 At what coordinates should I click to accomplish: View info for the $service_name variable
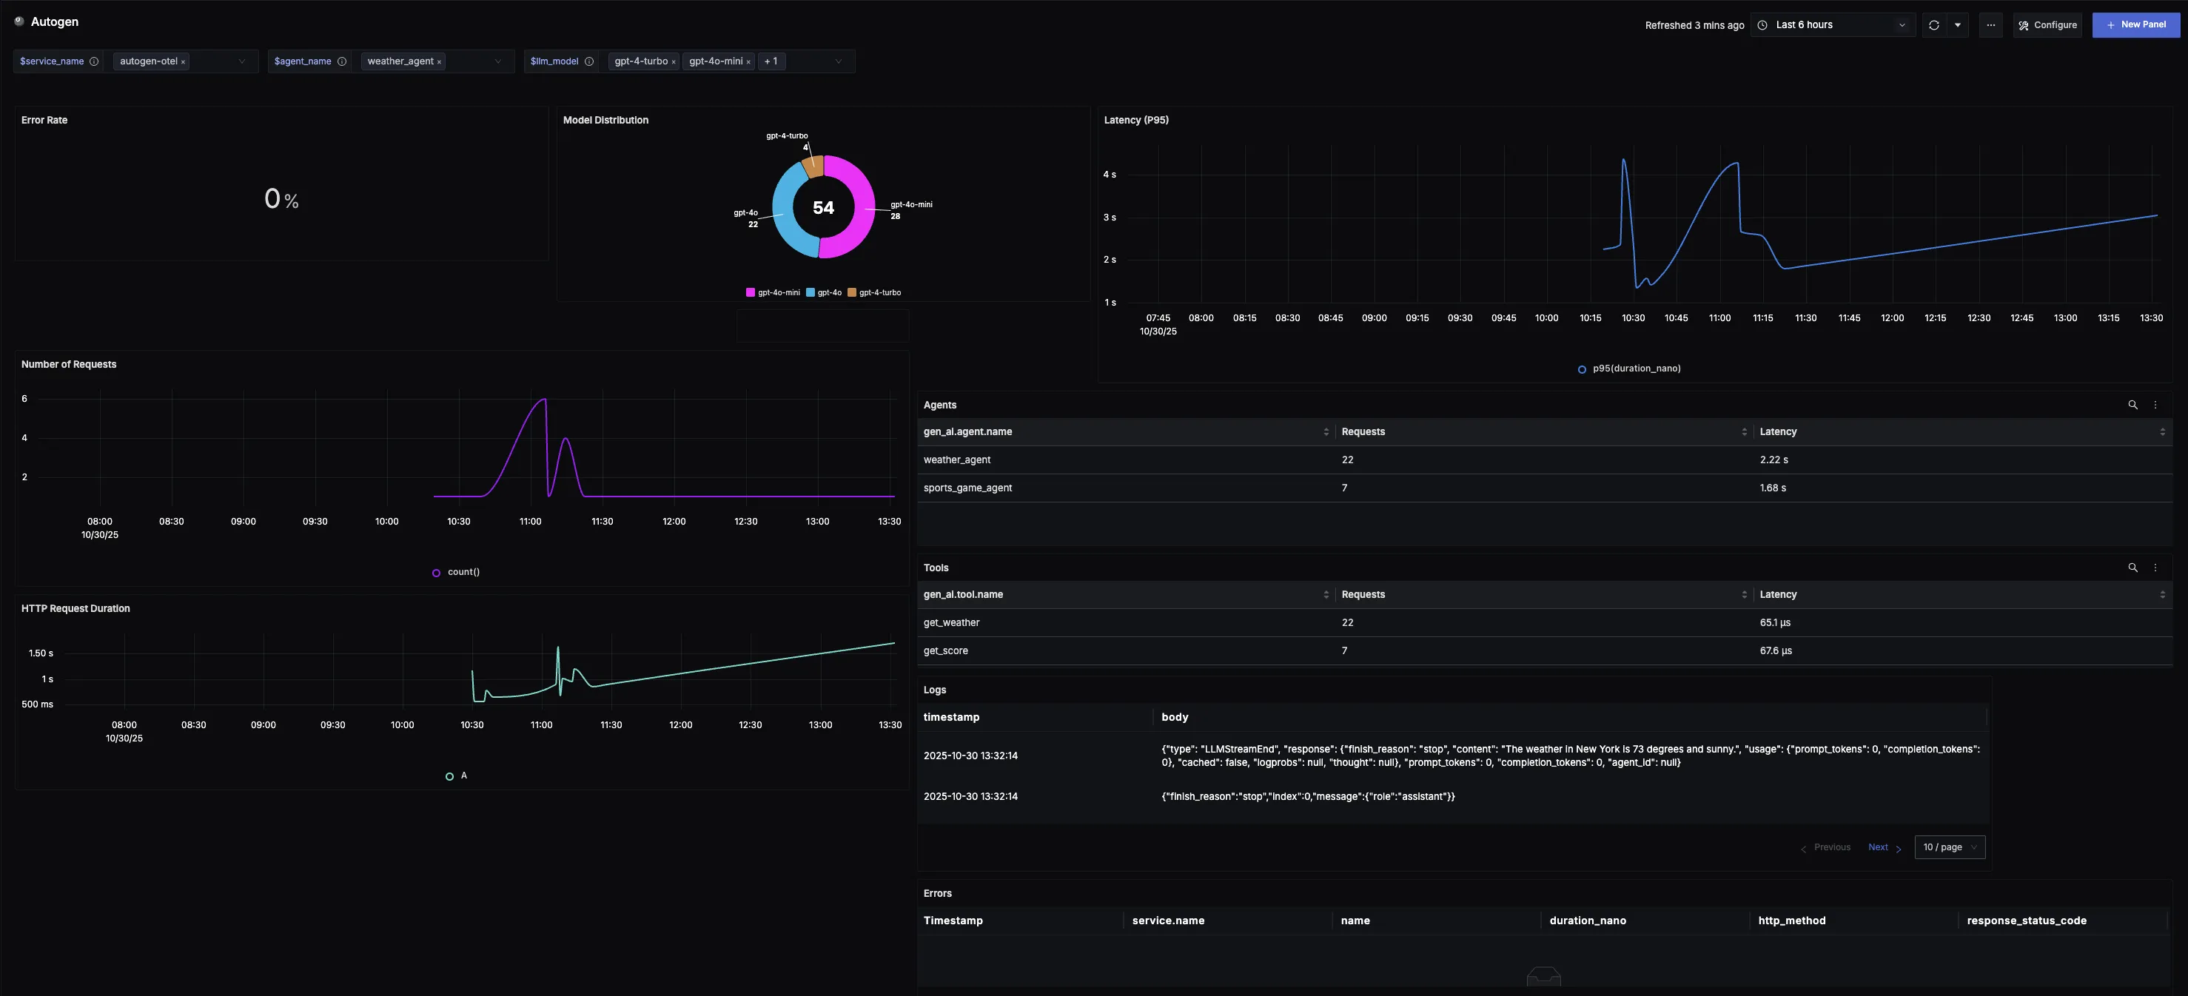coord(94,61)
